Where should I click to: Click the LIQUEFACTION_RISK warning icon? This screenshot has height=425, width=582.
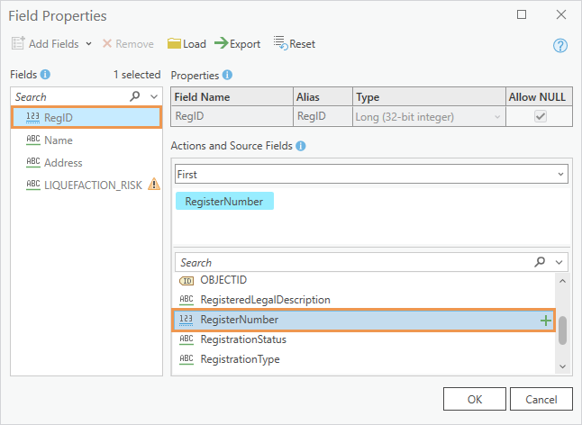153,185
